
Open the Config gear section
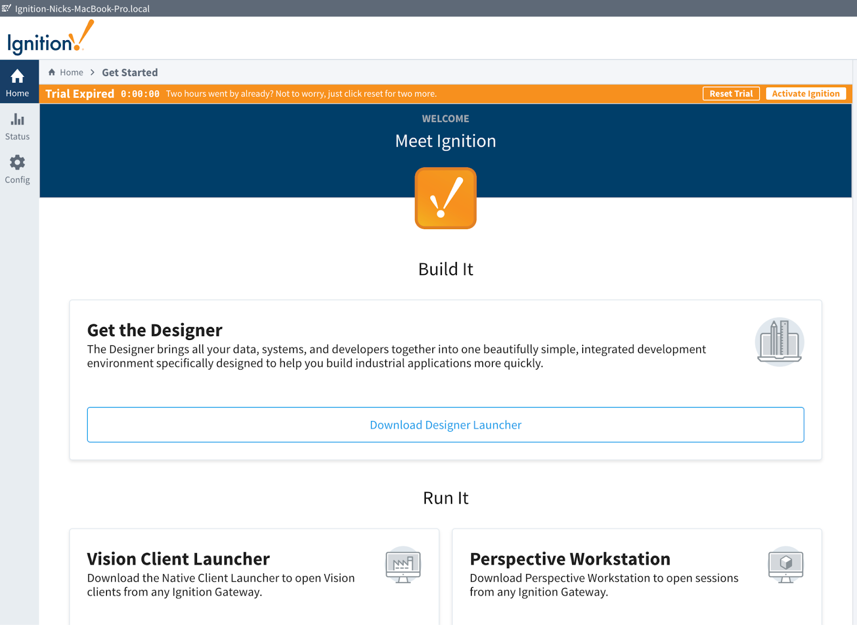(x=17, y=170)
